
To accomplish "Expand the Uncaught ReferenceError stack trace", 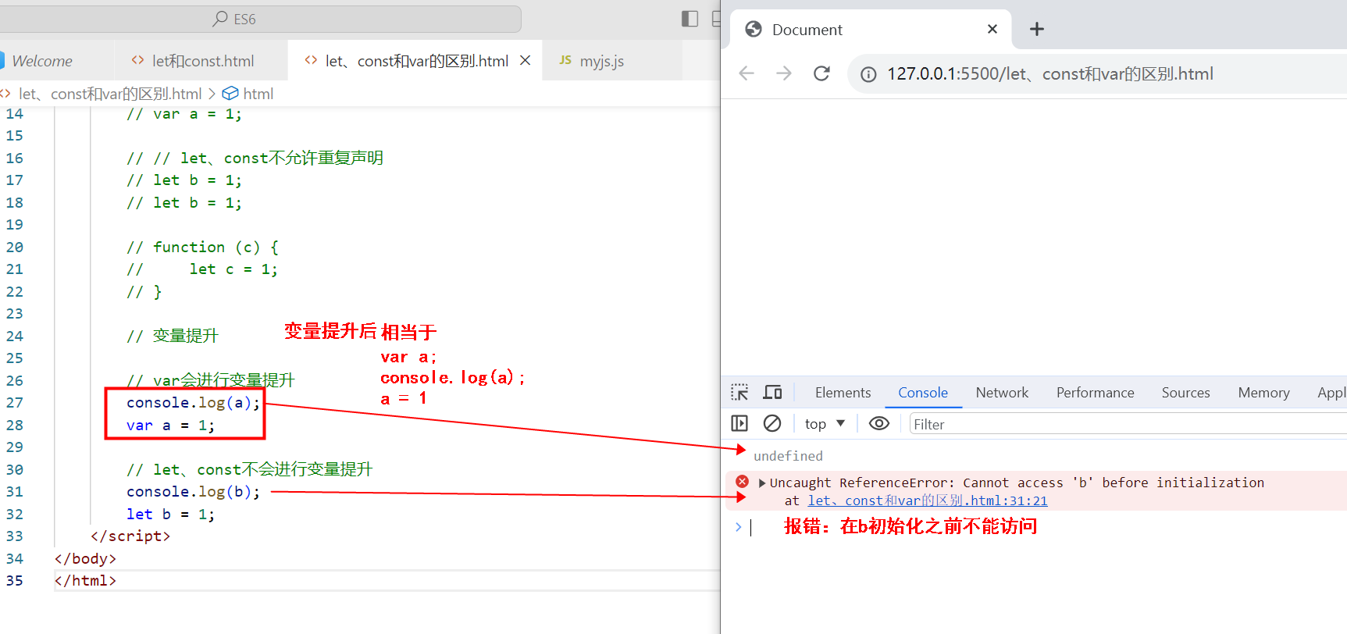I will pyautogui.click(x=762, y=483).
